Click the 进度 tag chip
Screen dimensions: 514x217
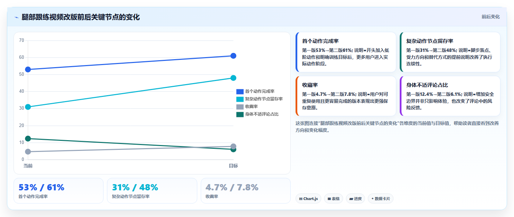355,199
